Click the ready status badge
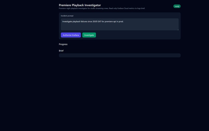 [177, 6]
